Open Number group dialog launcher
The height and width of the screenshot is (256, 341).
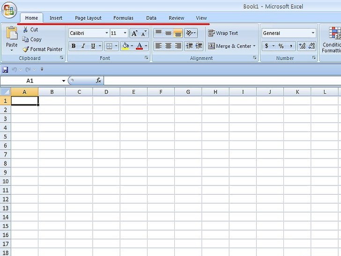pyautogui.click(x=314, y=58)
